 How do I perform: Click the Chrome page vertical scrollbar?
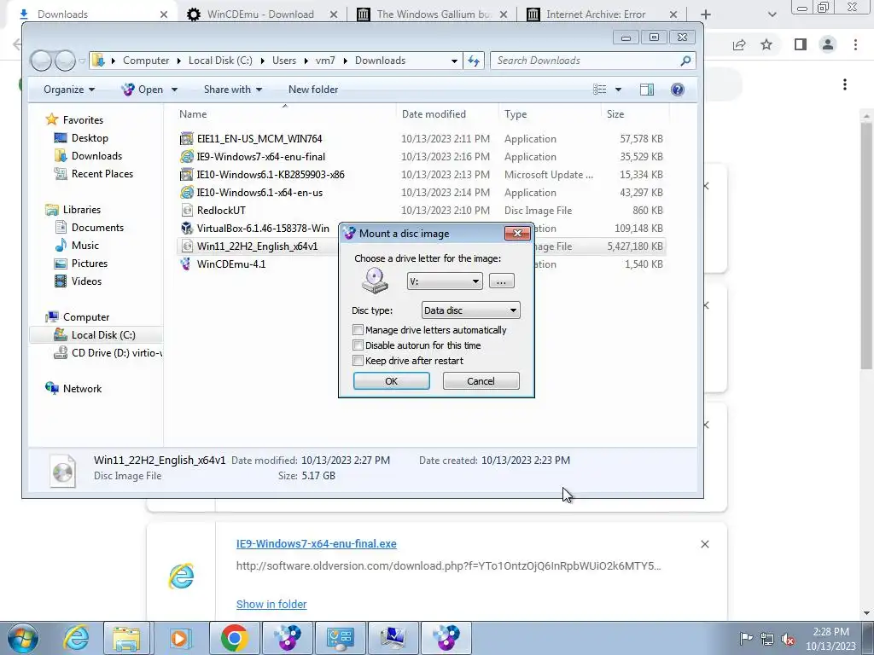[865, 245]
